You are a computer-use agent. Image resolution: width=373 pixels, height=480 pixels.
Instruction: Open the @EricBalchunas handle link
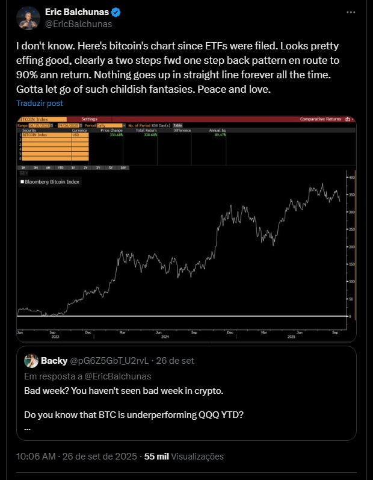[x=79, y=24]
